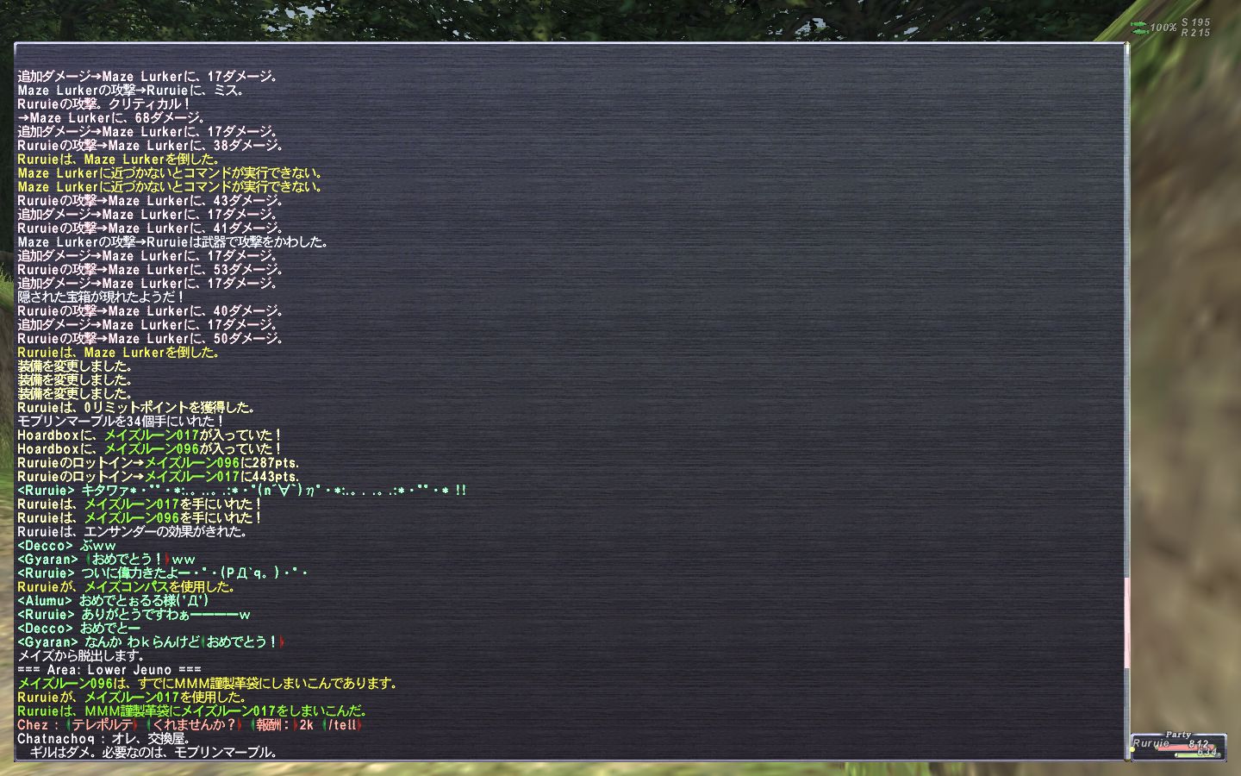Click the line "Ruruieが、メイズルーン017を使用した。"
Image resolution: width=1241 pixels, height=776 pixels.
(x=132, y=697)
